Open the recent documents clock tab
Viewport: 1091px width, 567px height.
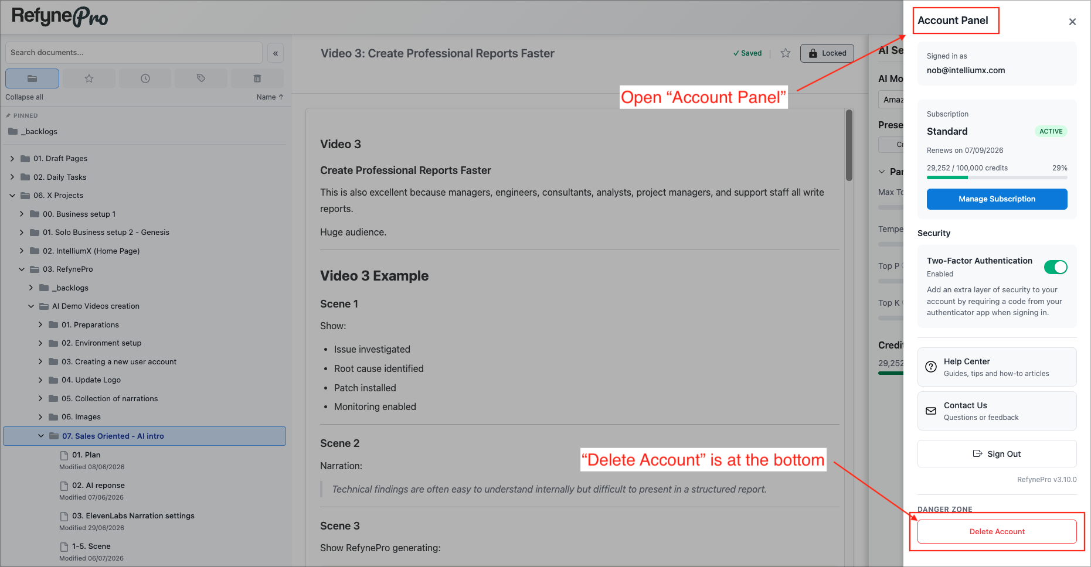point(145,78)
